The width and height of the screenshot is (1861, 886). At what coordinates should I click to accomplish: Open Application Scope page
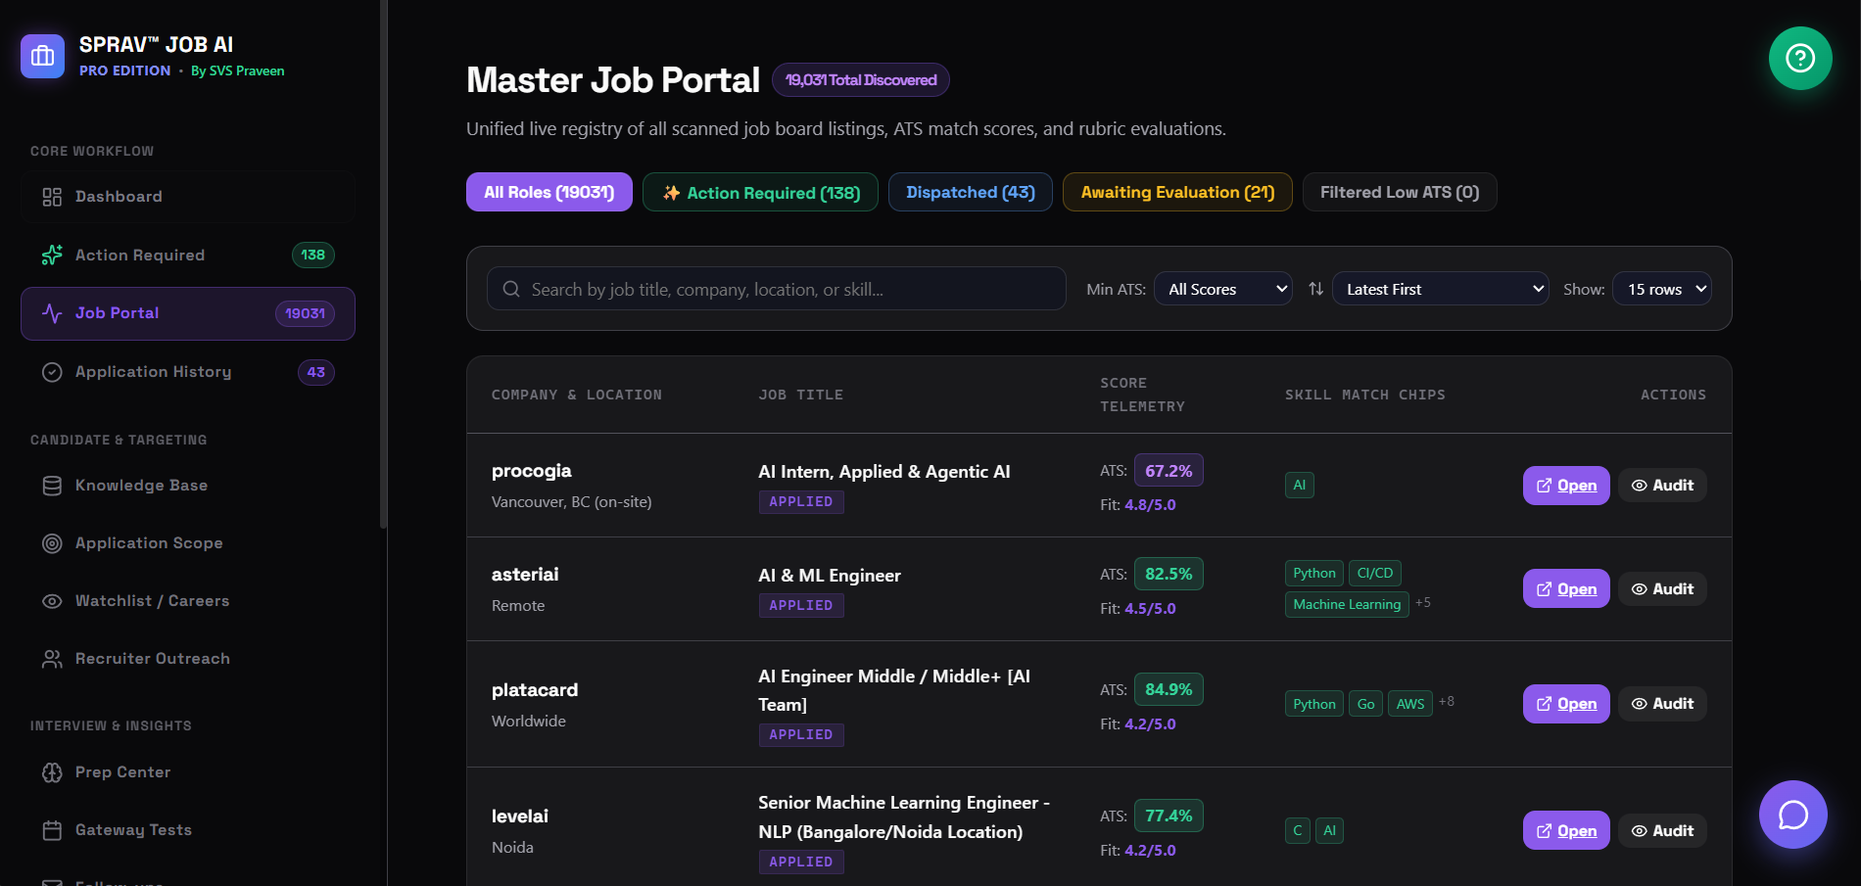coord(188,543)
